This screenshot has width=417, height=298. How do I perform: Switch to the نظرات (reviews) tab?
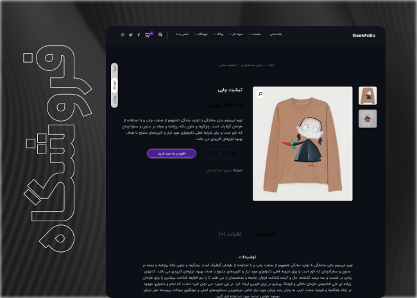click(230, 234)
